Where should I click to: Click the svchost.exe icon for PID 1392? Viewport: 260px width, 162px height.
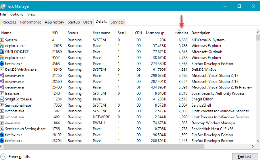coord(2,111)
